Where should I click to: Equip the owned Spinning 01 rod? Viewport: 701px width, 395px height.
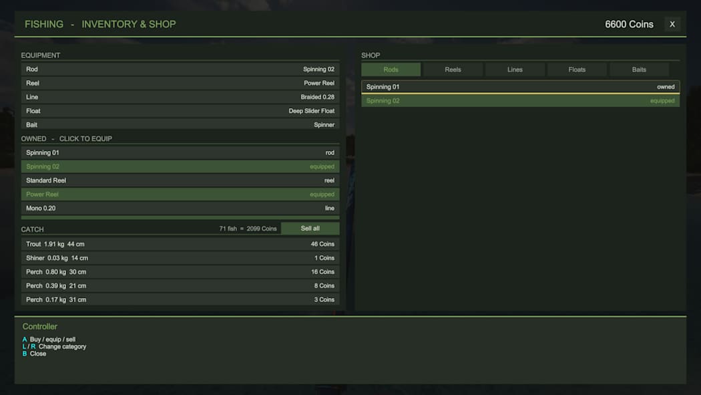[180, 152]
